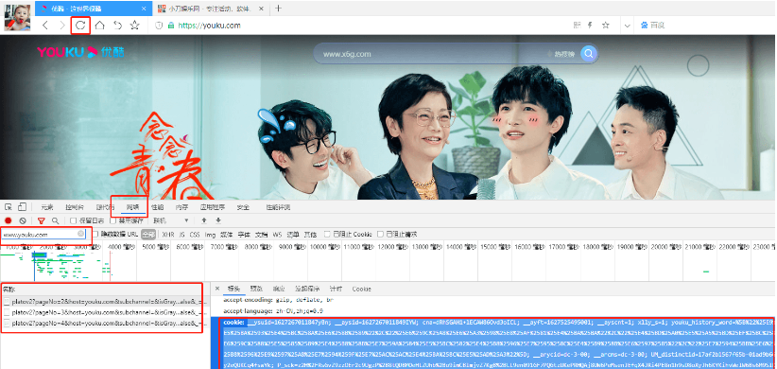This screenshot has width=777, height=369.
Task: Click the star icon at address bar right
Action: 605,26
